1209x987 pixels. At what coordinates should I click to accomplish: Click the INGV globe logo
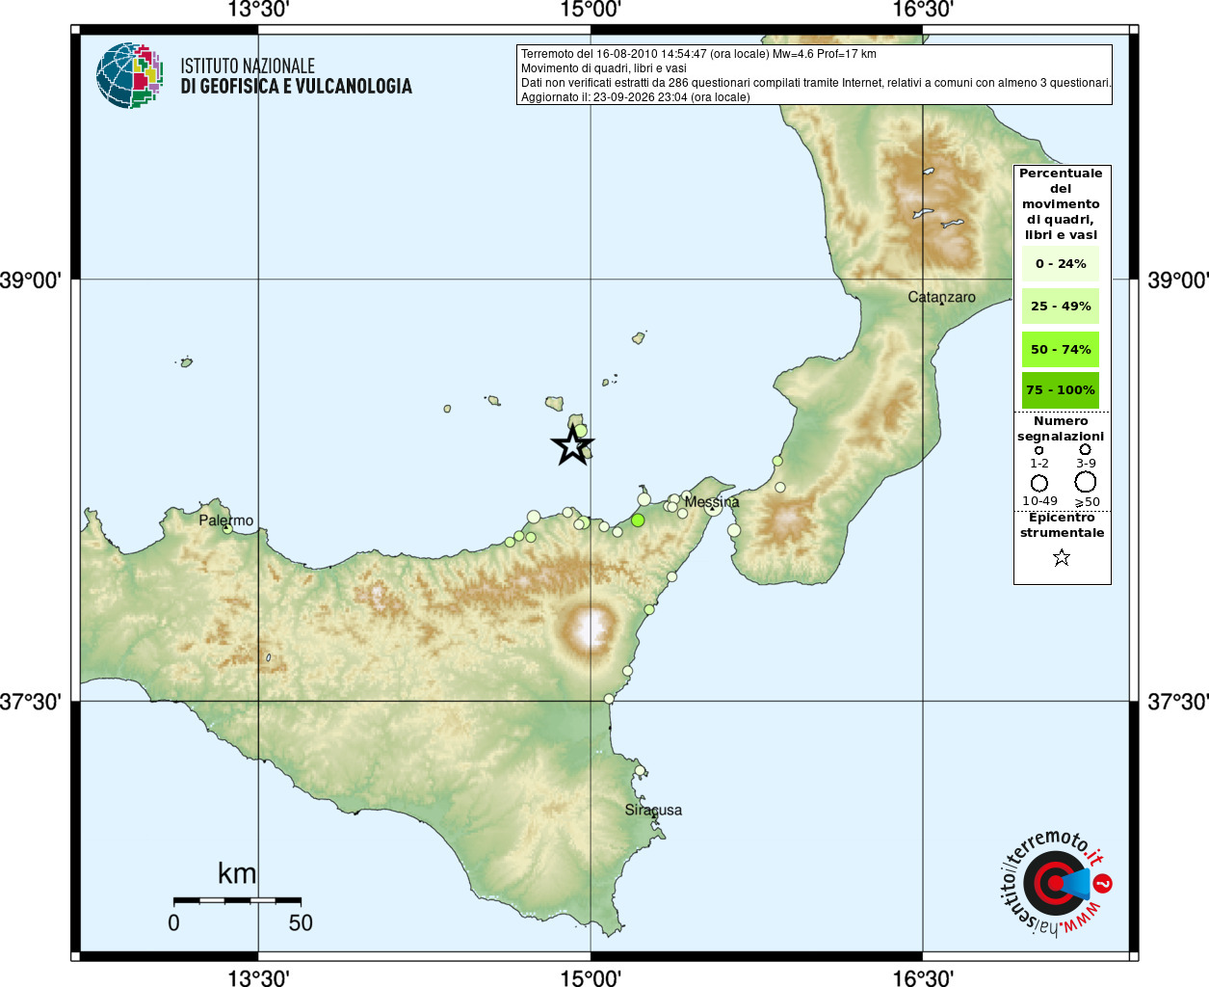(129, 75)
